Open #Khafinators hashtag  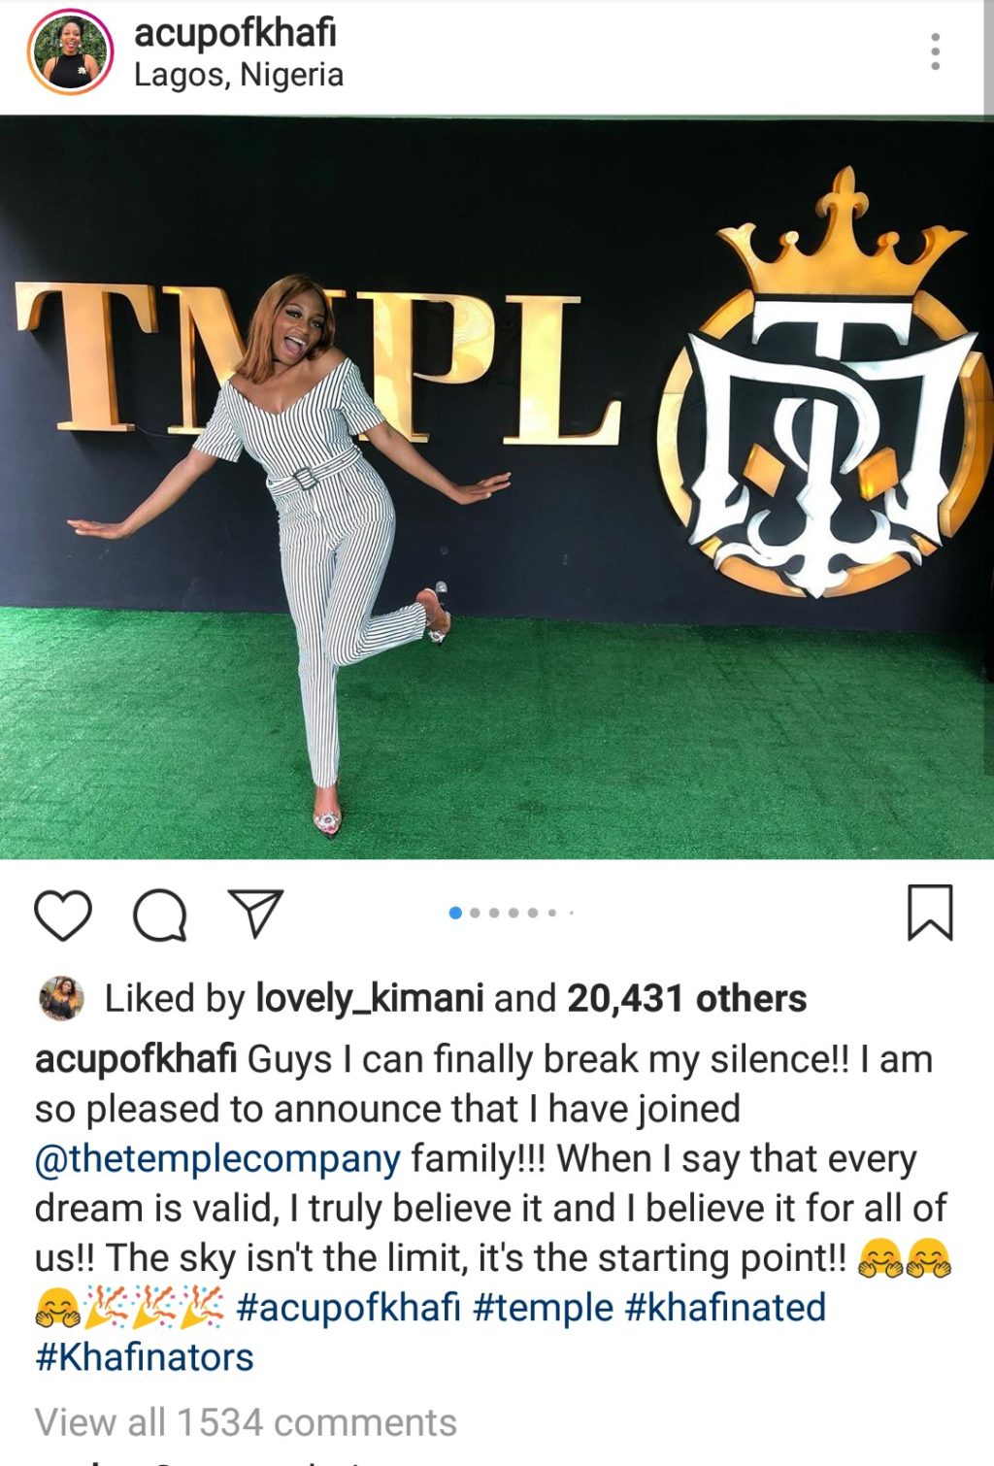145,1356
